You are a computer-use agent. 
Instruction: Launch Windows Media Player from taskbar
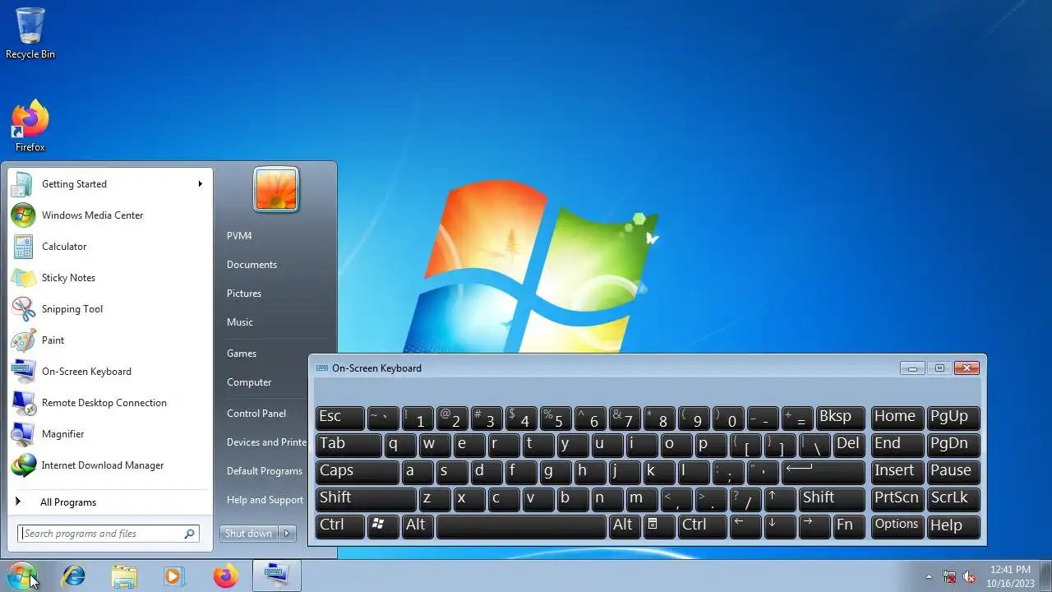pos(173,576)
